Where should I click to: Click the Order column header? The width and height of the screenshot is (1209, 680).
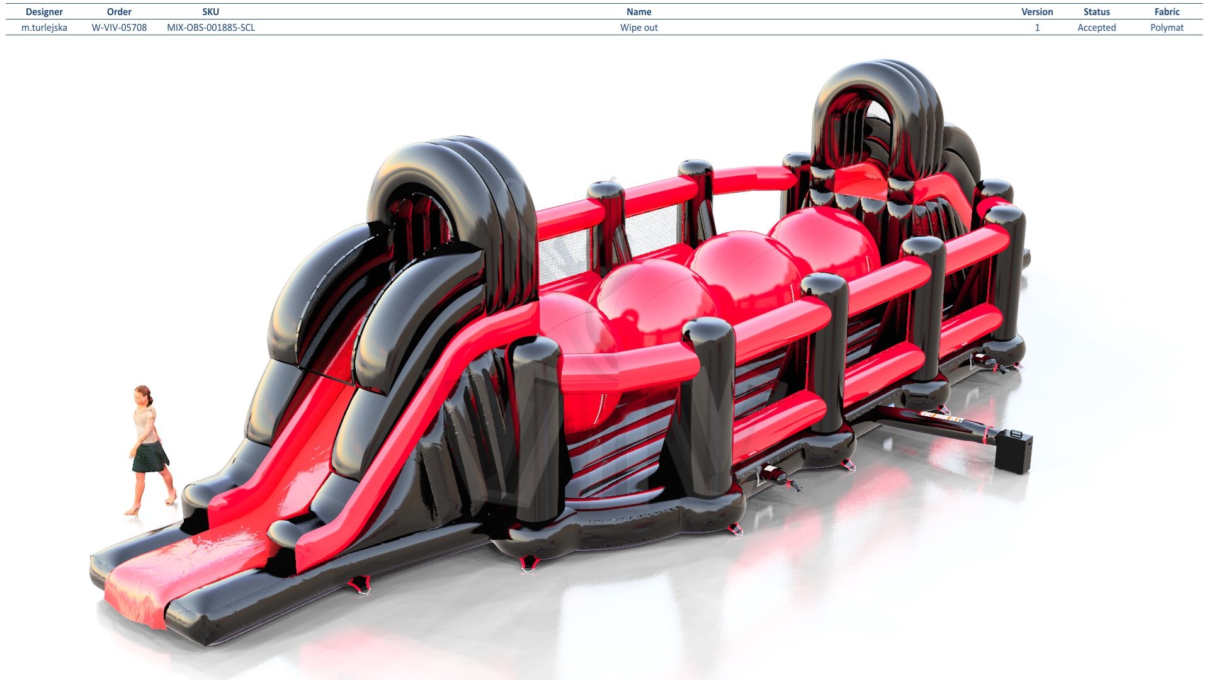[x=119, y=12]
